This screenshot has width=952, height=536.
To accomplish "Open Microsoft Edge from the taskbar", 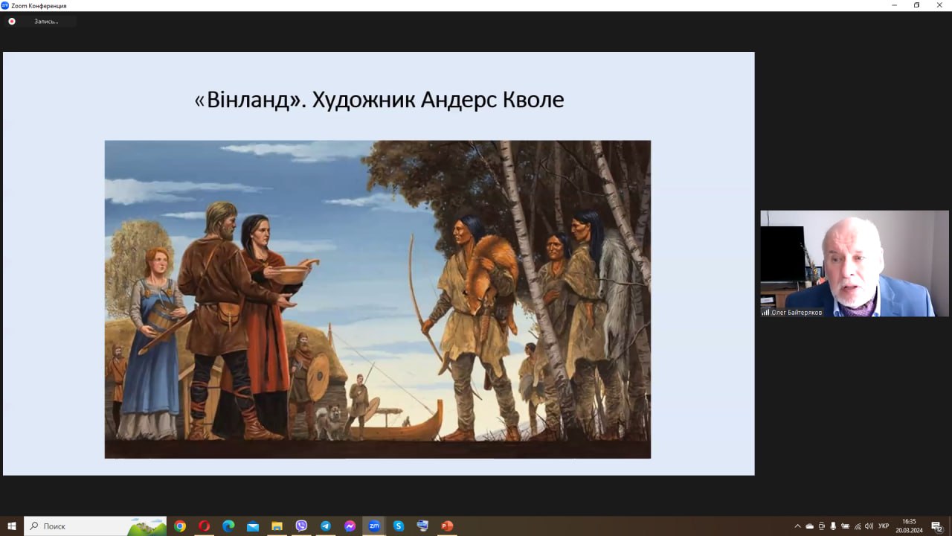I will (x=228, y=526).
